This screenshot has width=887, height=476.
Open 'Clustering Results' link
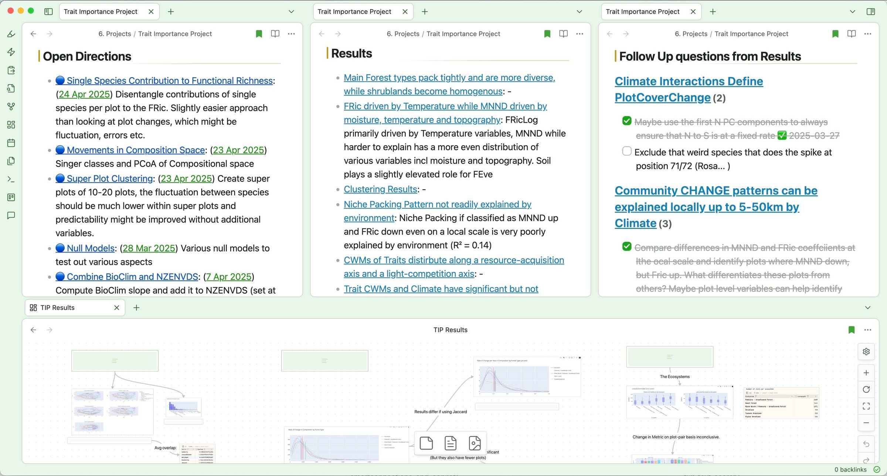click(380, 189)
